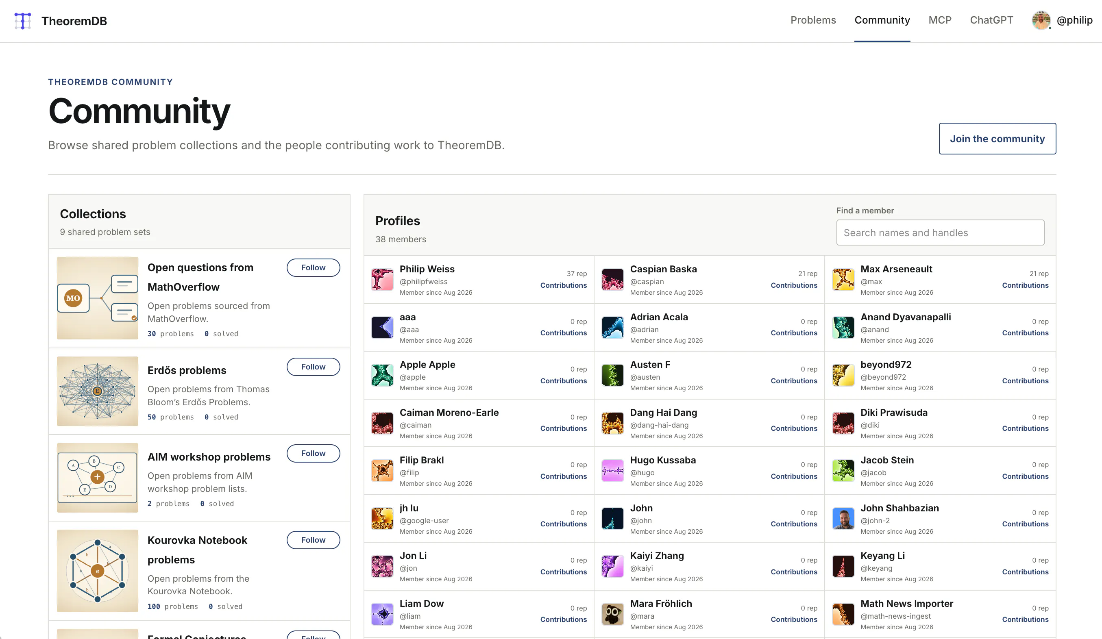Click Adrian Acala's avatar
The height and width of the screenshot is (639, 1102).
click(612, 328)
